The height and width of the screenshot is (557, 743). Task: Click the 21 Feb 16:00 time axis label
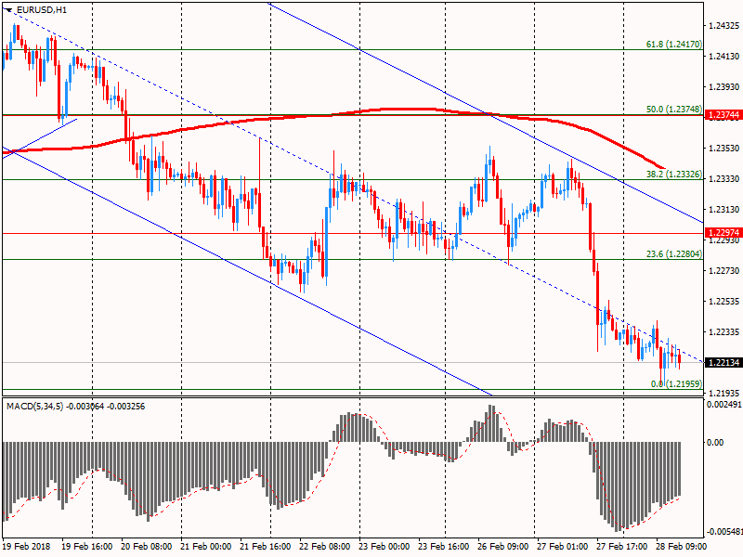point(266,546)
